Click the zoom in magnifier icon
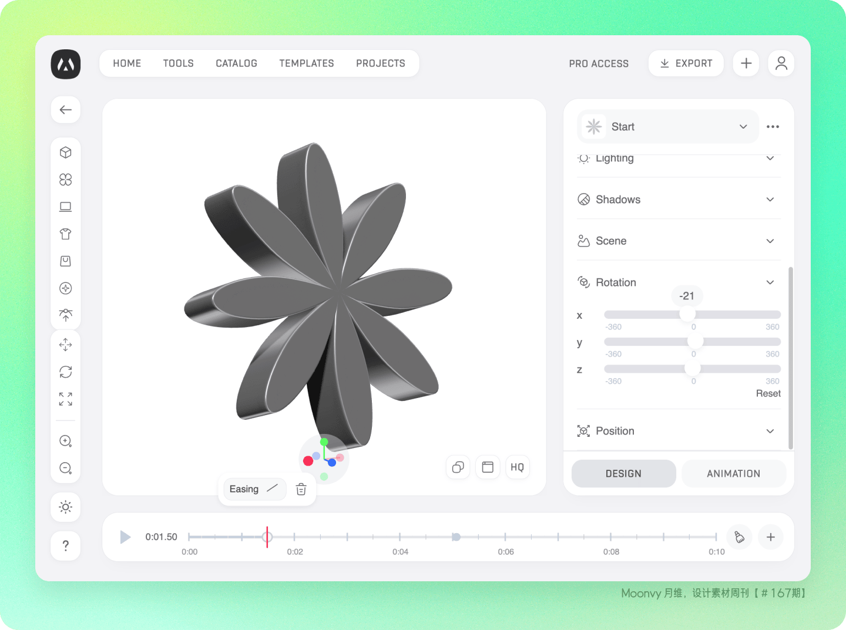The width and height of the screenshot is (846, 630). [66, 441]
